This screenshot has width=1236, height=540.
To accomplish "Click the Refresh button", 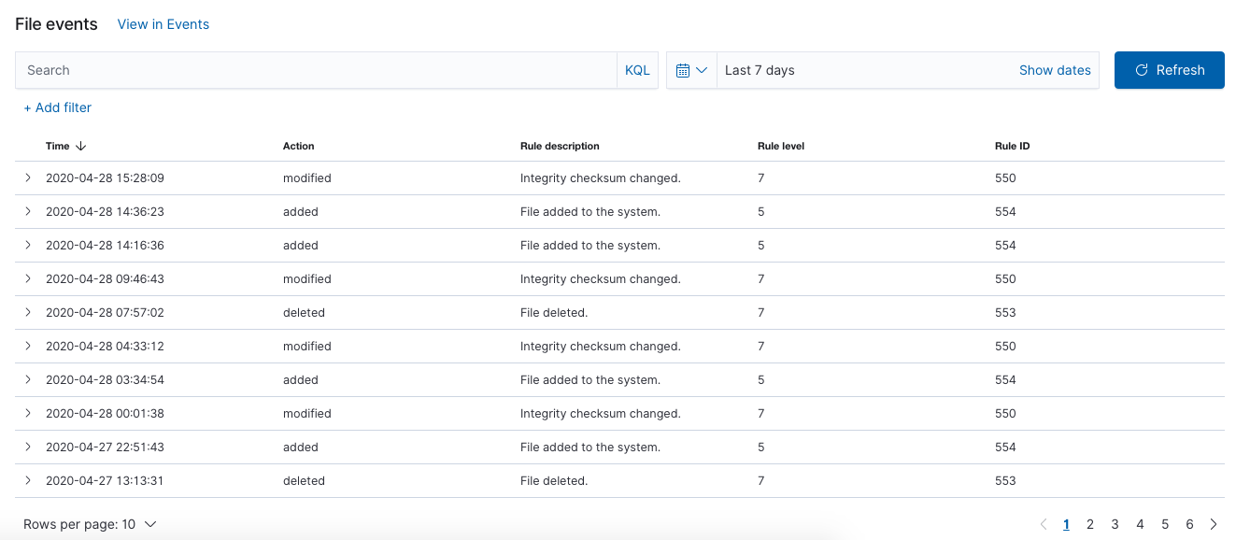I will (x=1169, y=70).
